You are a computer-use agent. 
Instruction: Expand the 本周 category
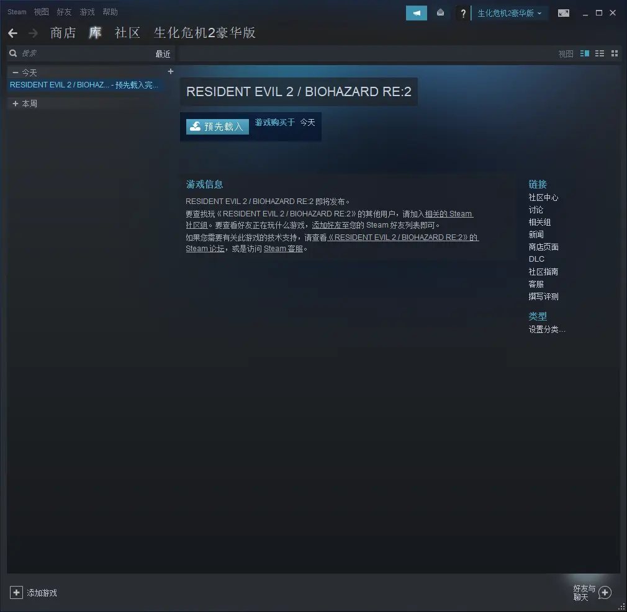click(15, 104)
